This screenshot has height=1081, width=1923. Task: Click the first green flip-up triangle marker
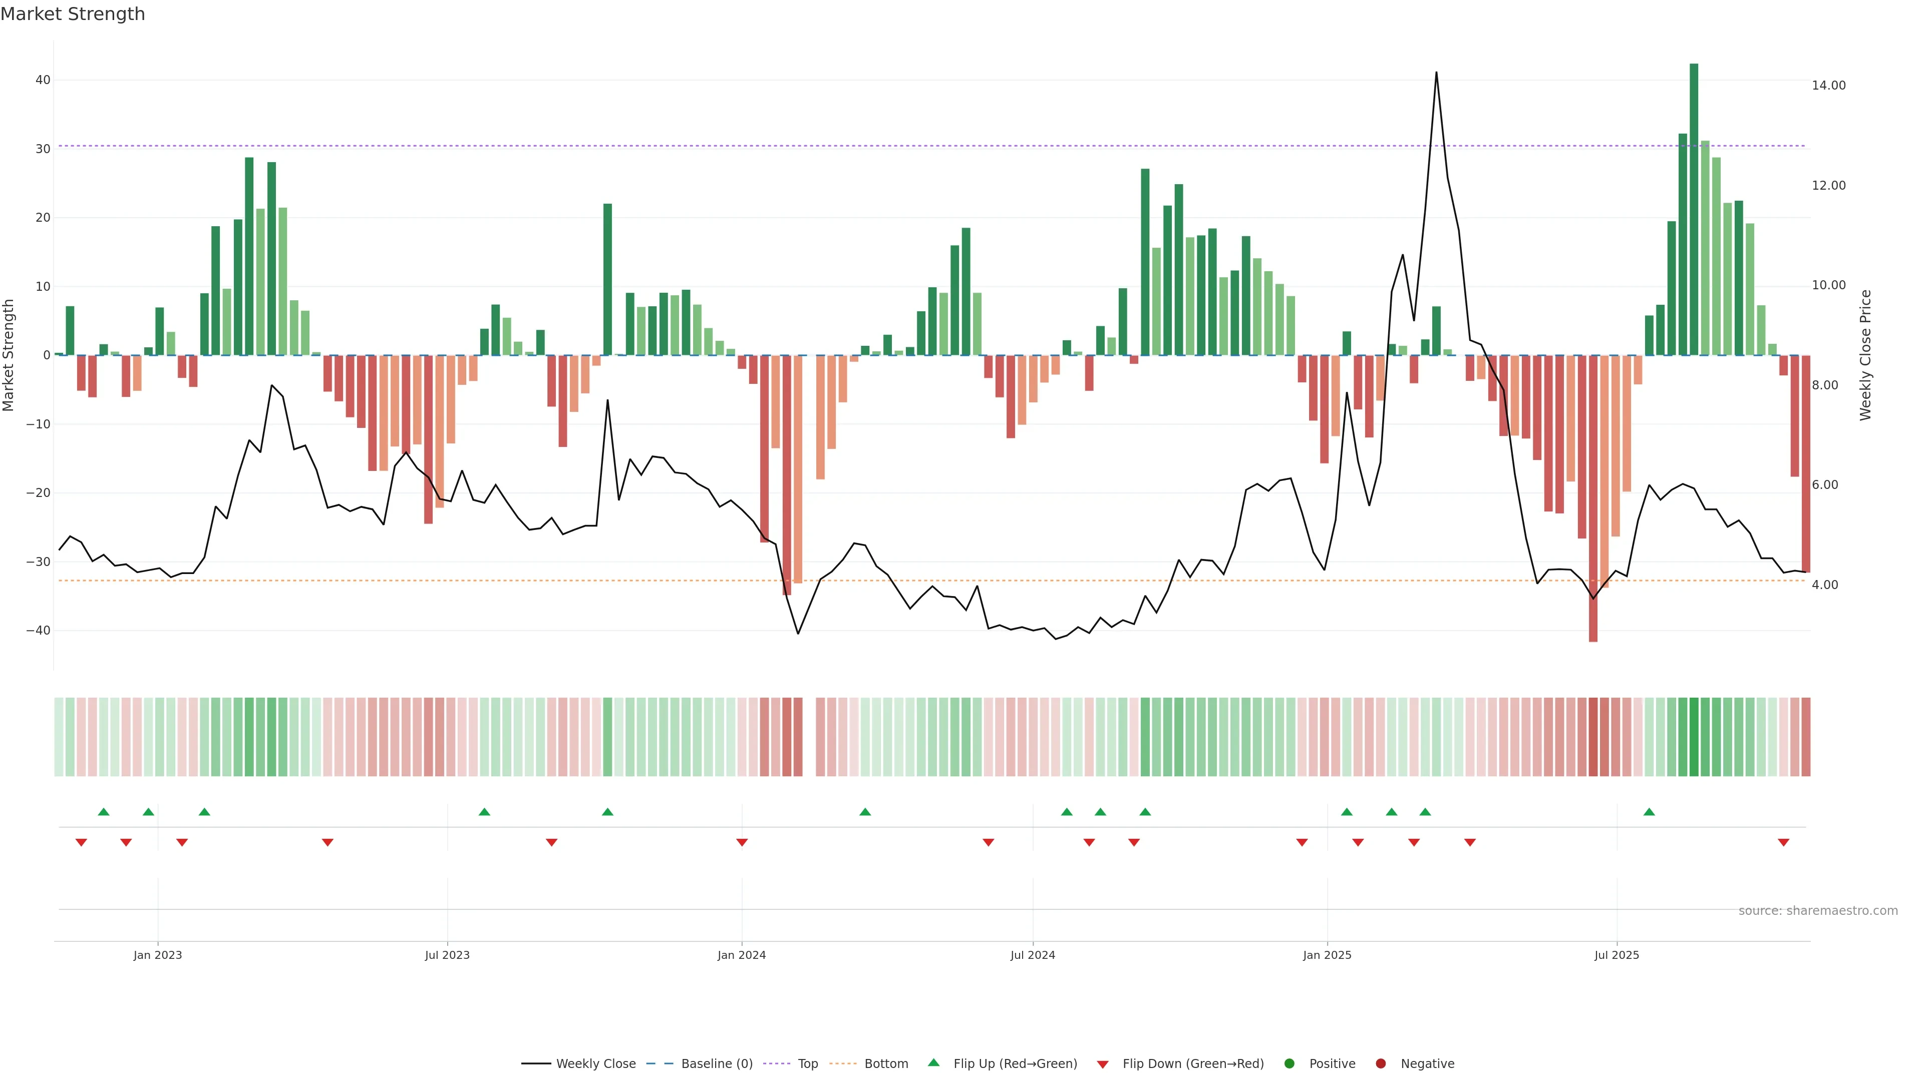tap(104, 812)
